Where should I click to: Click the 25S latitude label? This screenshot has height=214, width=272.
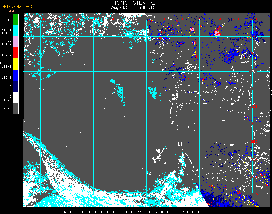pos(254,142)
